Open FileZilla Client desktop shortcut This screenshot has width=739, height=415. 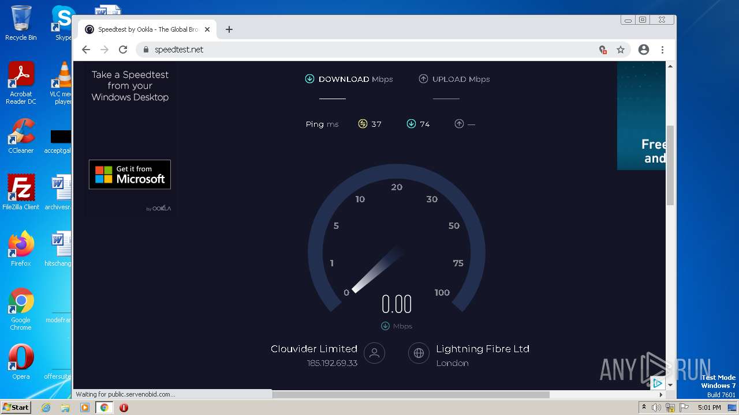coord(21,192)
